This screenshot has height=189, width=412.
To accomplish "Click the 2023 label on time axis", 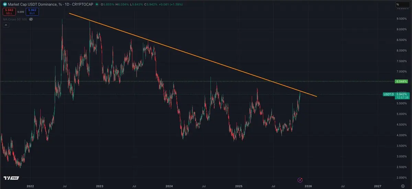I will [x=100, y=186].
